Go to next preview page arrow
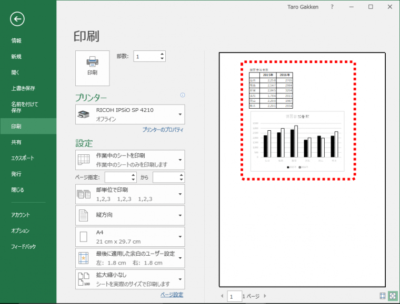 coord(265,296)
